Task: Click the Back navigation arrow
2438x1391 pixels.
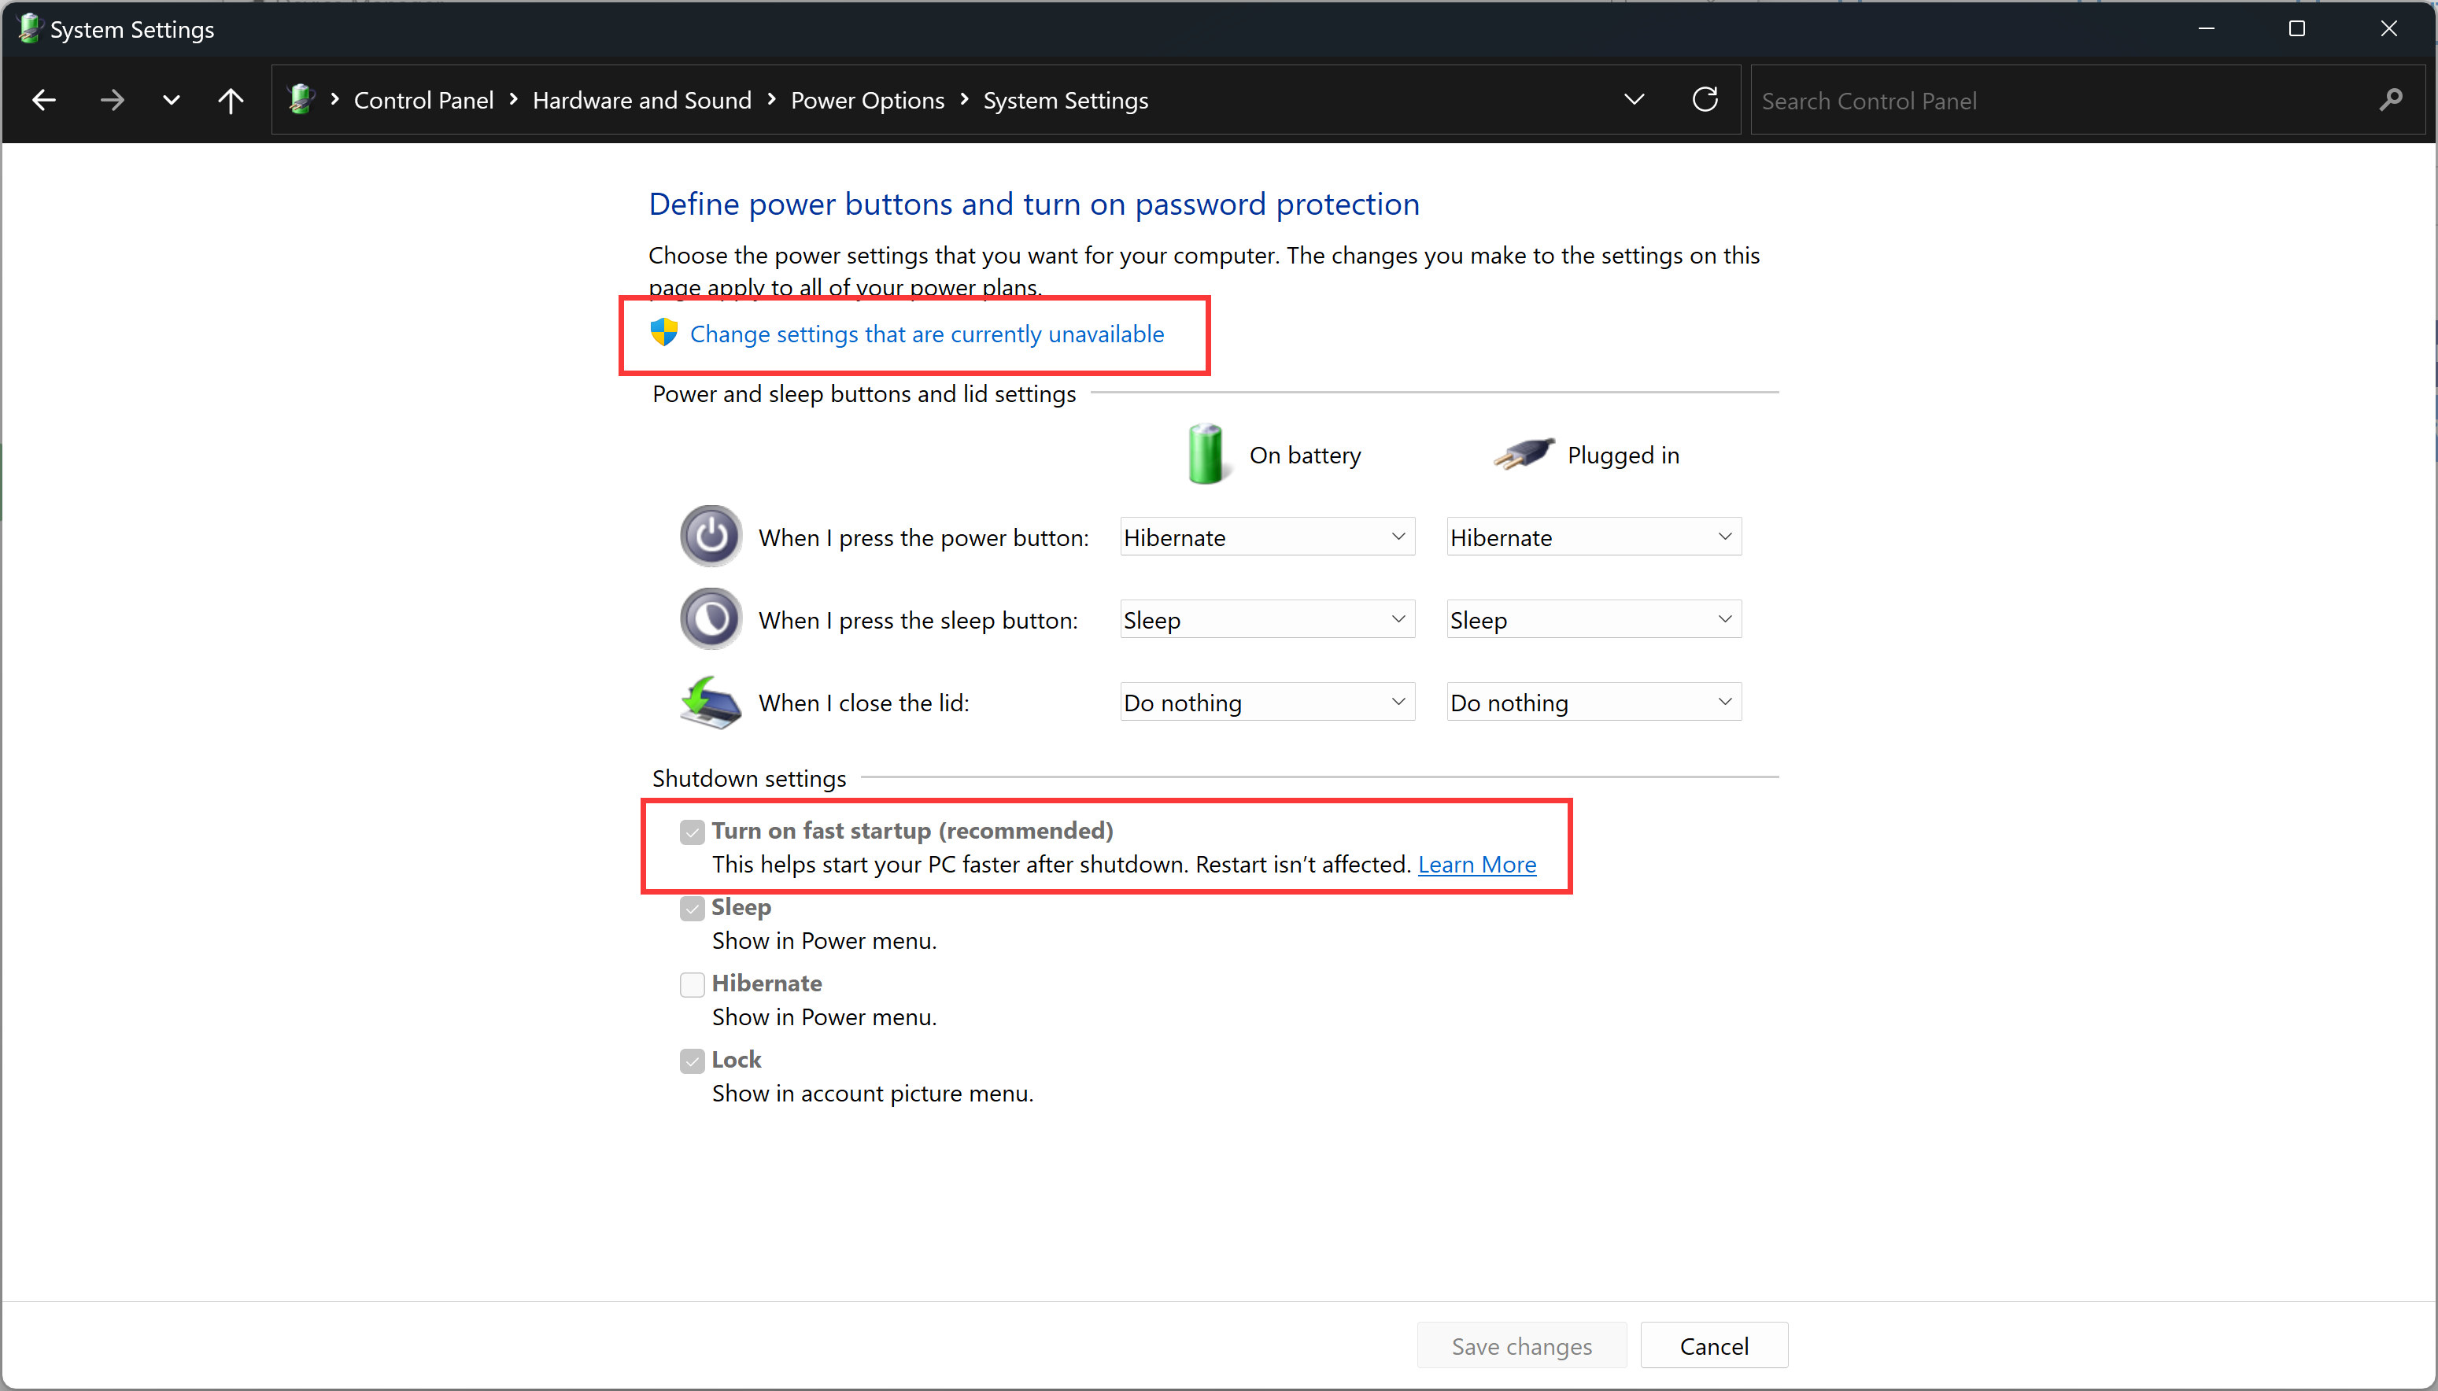Action: pos(44,99)
